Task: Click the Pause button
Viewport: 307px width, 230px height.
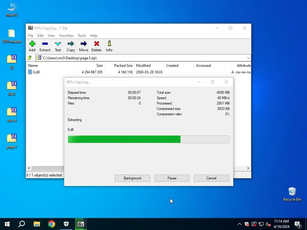Action: tap(172, 178)
